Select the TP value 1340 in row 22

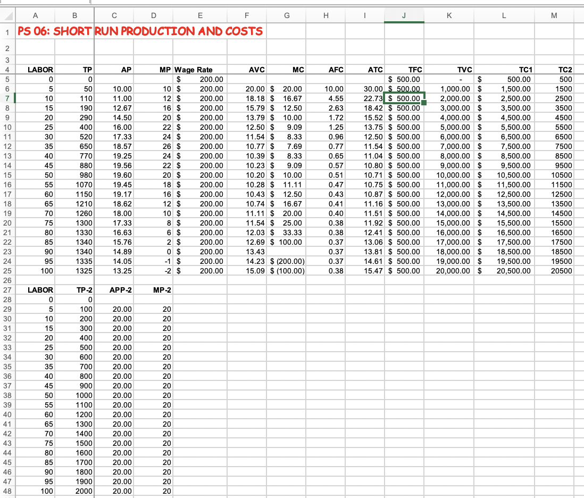click(x=74, y=242)
